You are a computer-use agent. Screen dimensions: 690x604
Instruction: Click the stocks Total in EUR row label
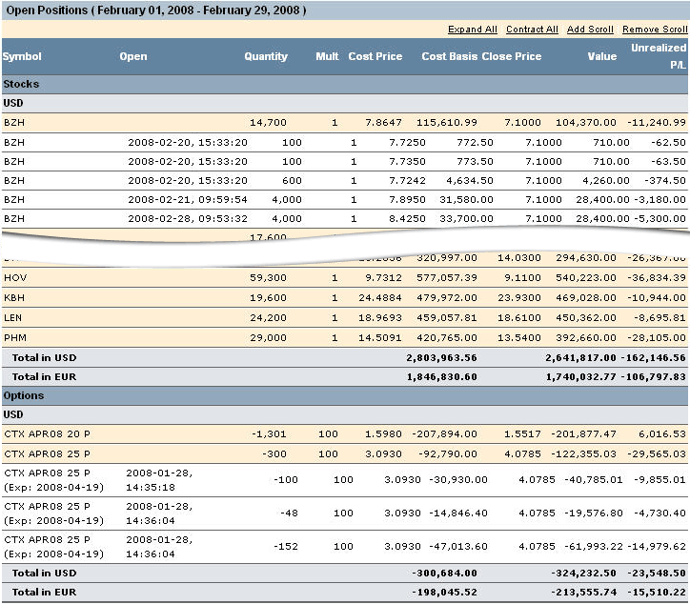[44, 377]
